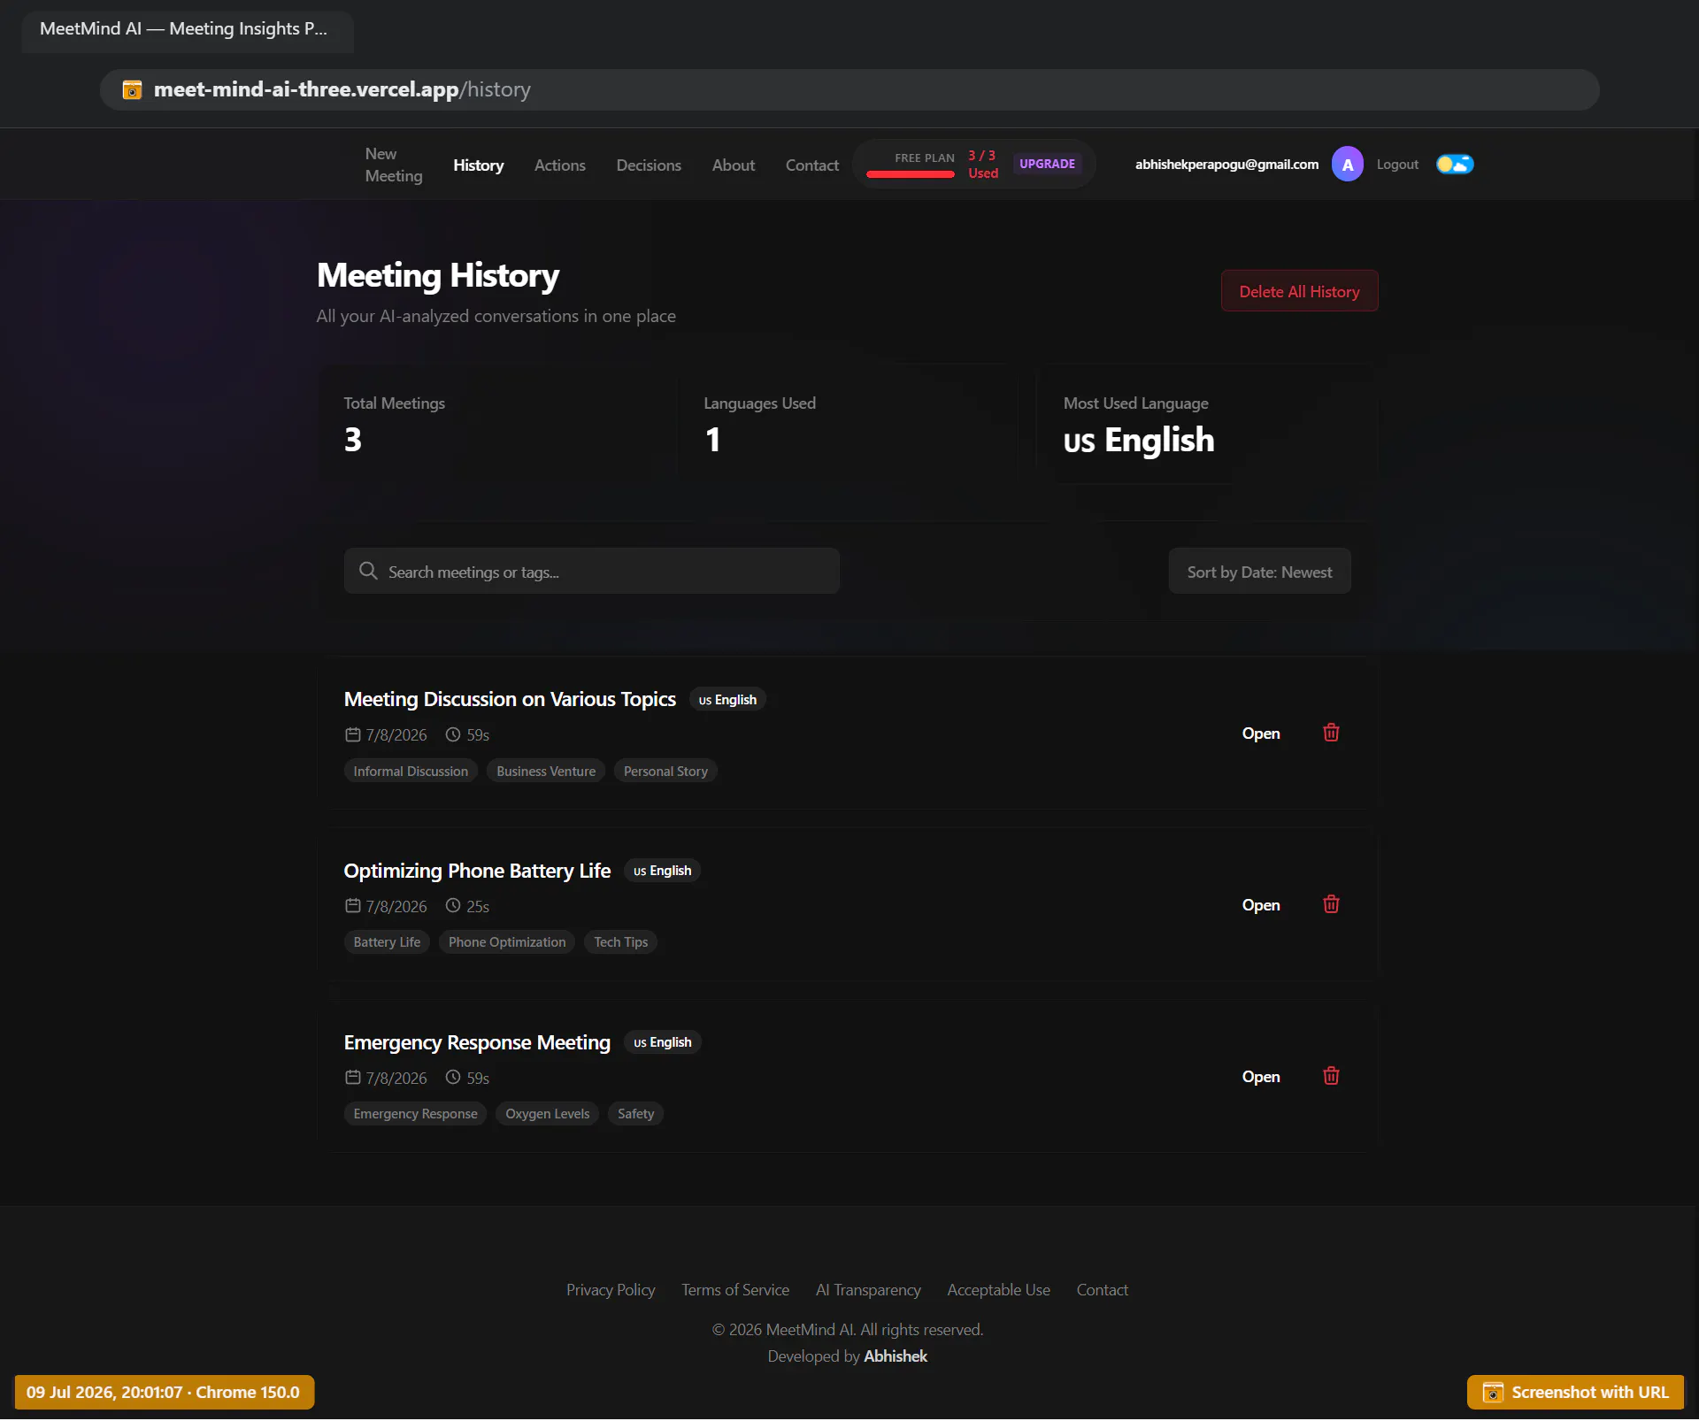The width and height of the screenshot is (1699, 1421).
Task: Click Logout
Action: pos(1397,165)
